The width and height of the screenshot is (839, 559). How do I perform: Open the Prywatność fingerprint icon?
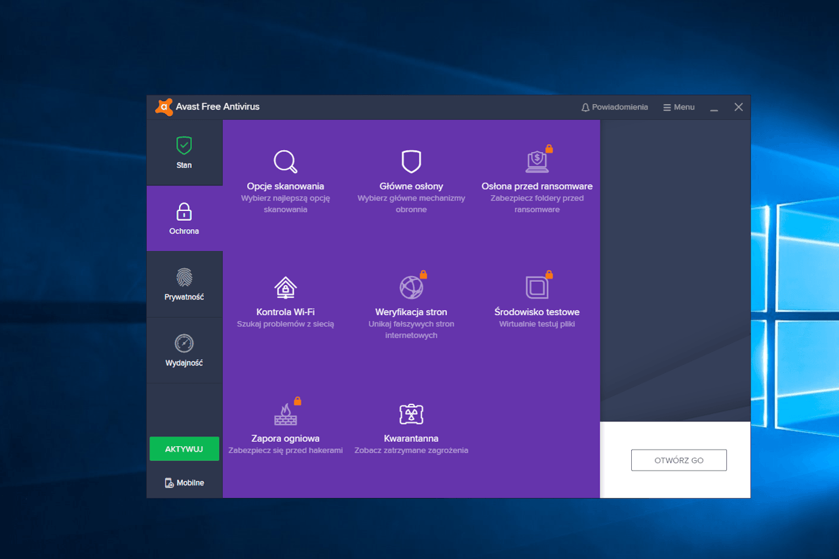[184, 277]
